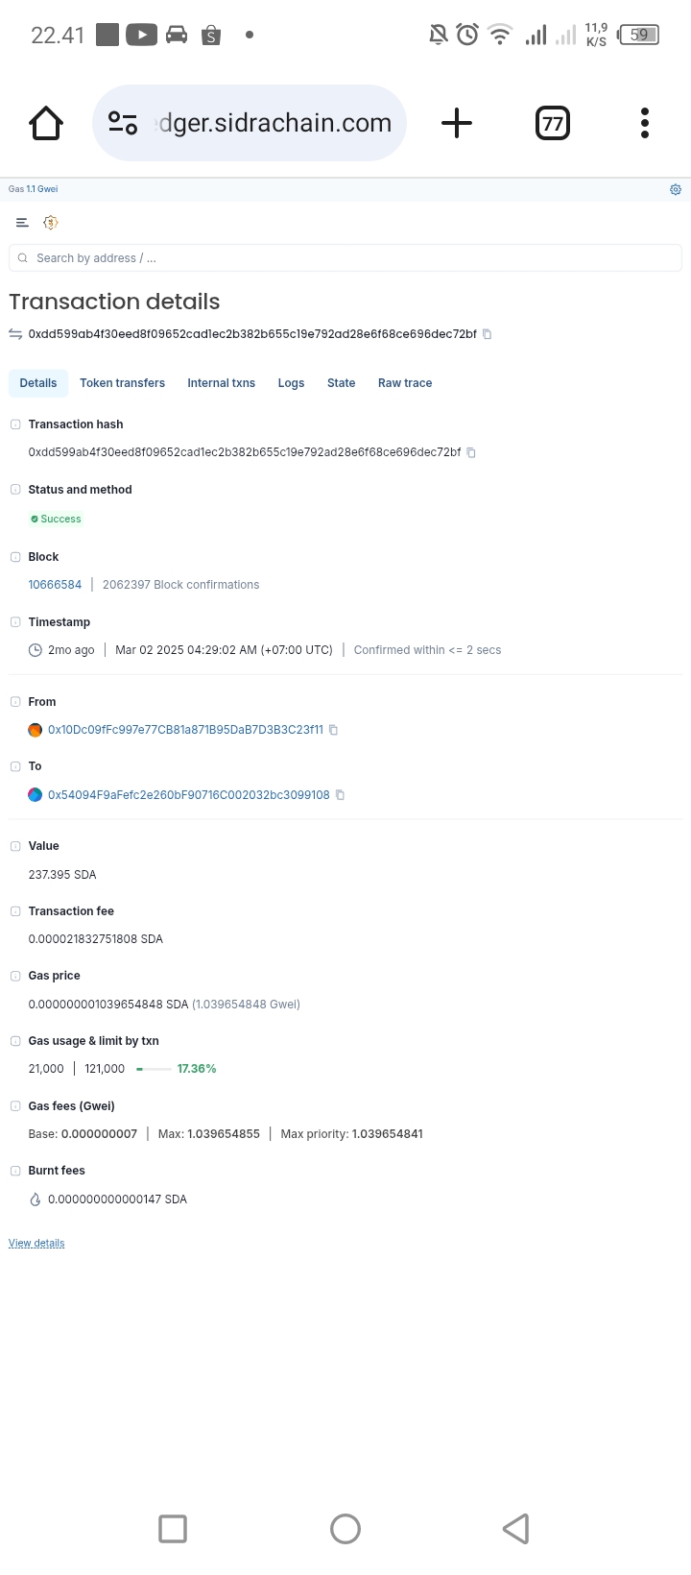Tap the browser home icon

(46, 123)
